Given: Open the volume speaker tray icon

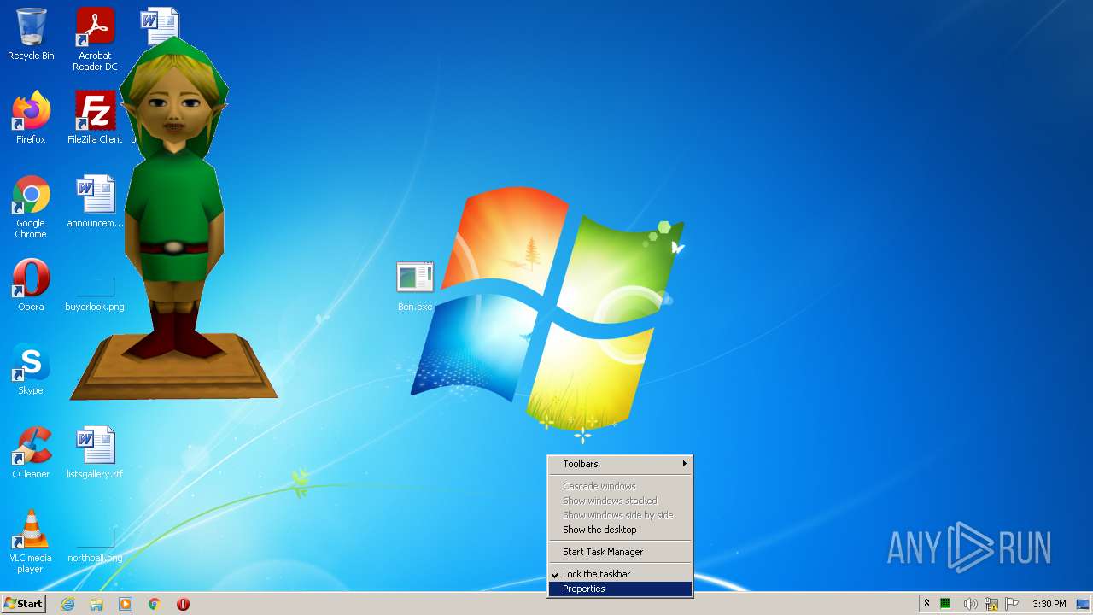Looking at the screenshot, I should pyautogui.click(x=970, y=604).
